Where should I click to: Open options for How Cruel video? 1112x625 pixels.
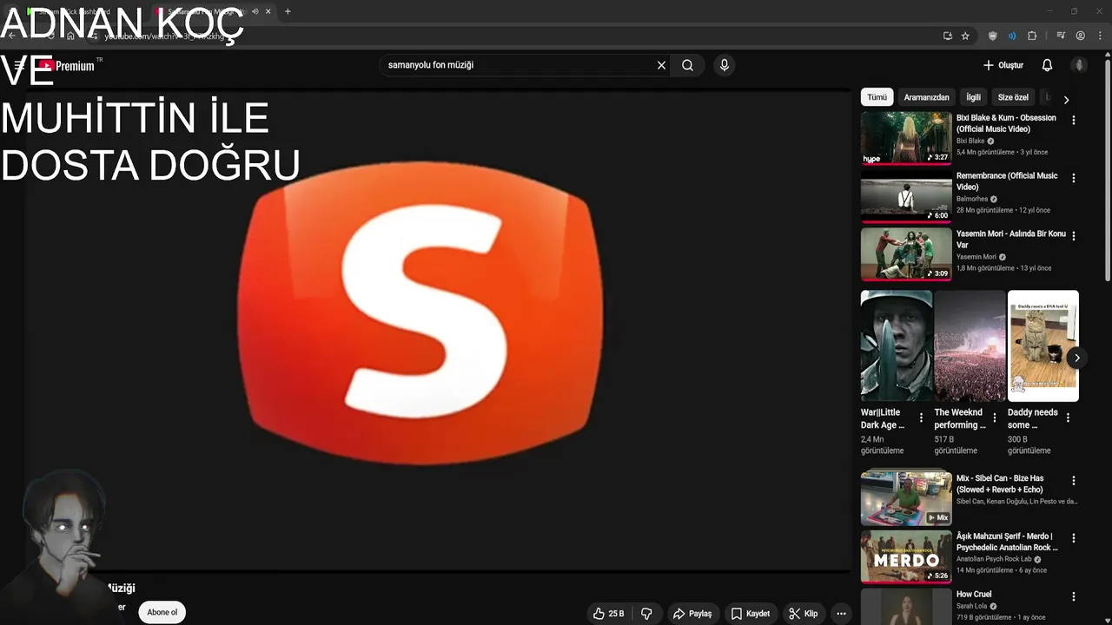pyautogui.click(x=1074, y=597)
